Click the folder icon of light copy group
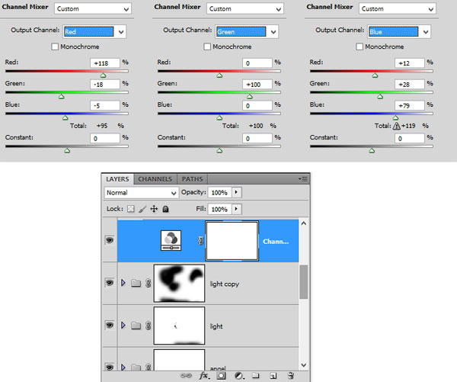 pyautogui.click(x=136, y=283)
